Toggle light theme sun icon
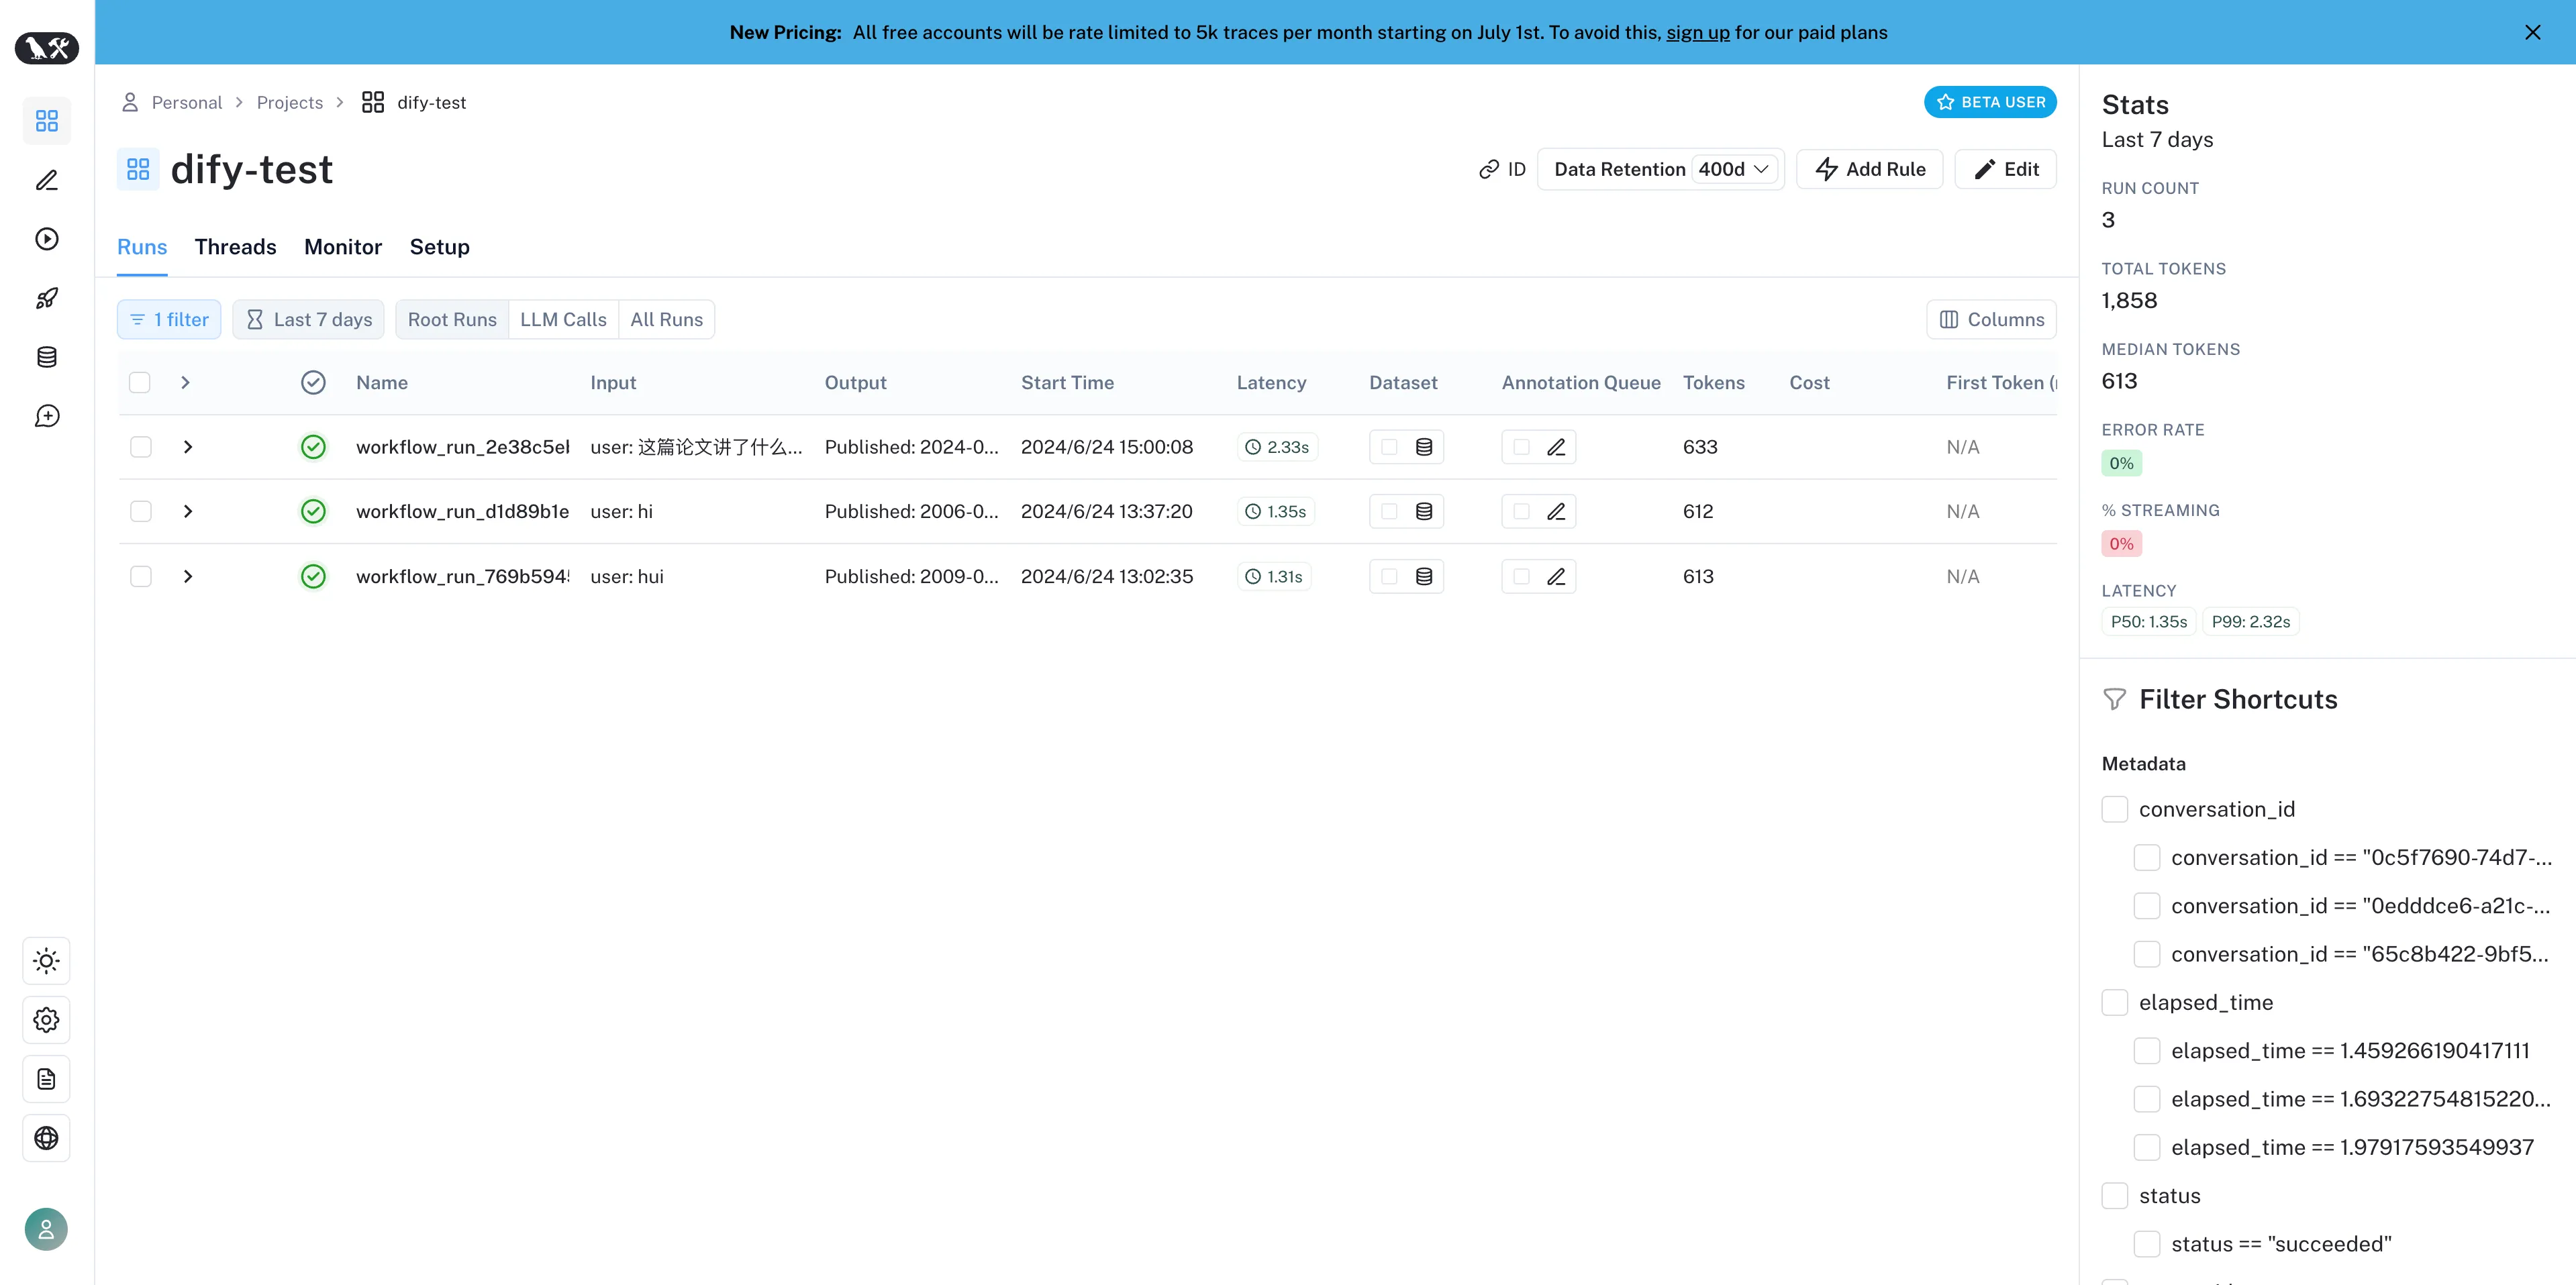2576x1285 pixels. [47, 961]
